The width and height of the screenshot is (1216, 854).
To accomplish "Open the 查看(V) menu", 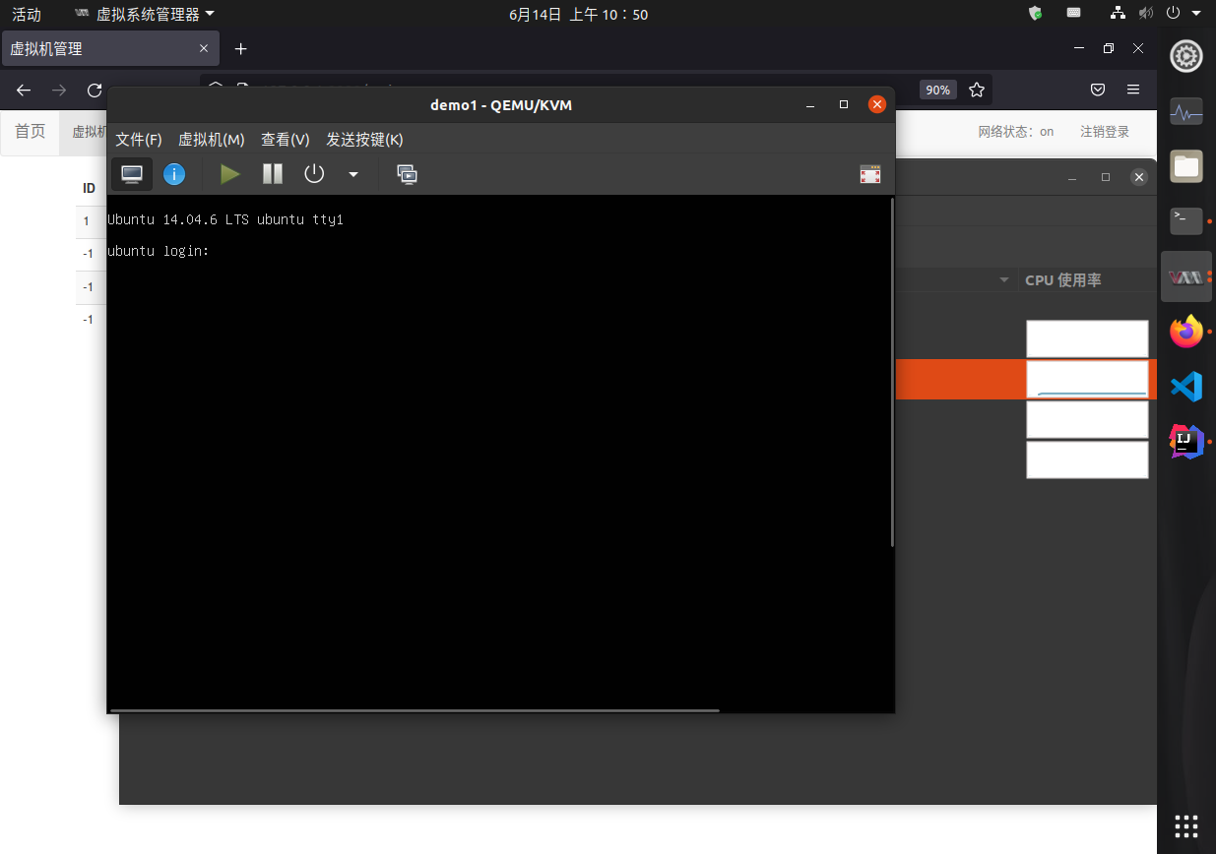I will (x=286, y=140).
